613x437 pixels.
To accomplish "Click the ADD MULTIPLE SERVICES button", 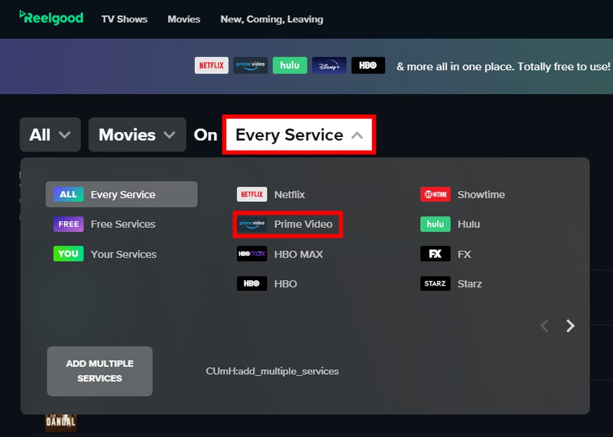I will tap(99, 371).
